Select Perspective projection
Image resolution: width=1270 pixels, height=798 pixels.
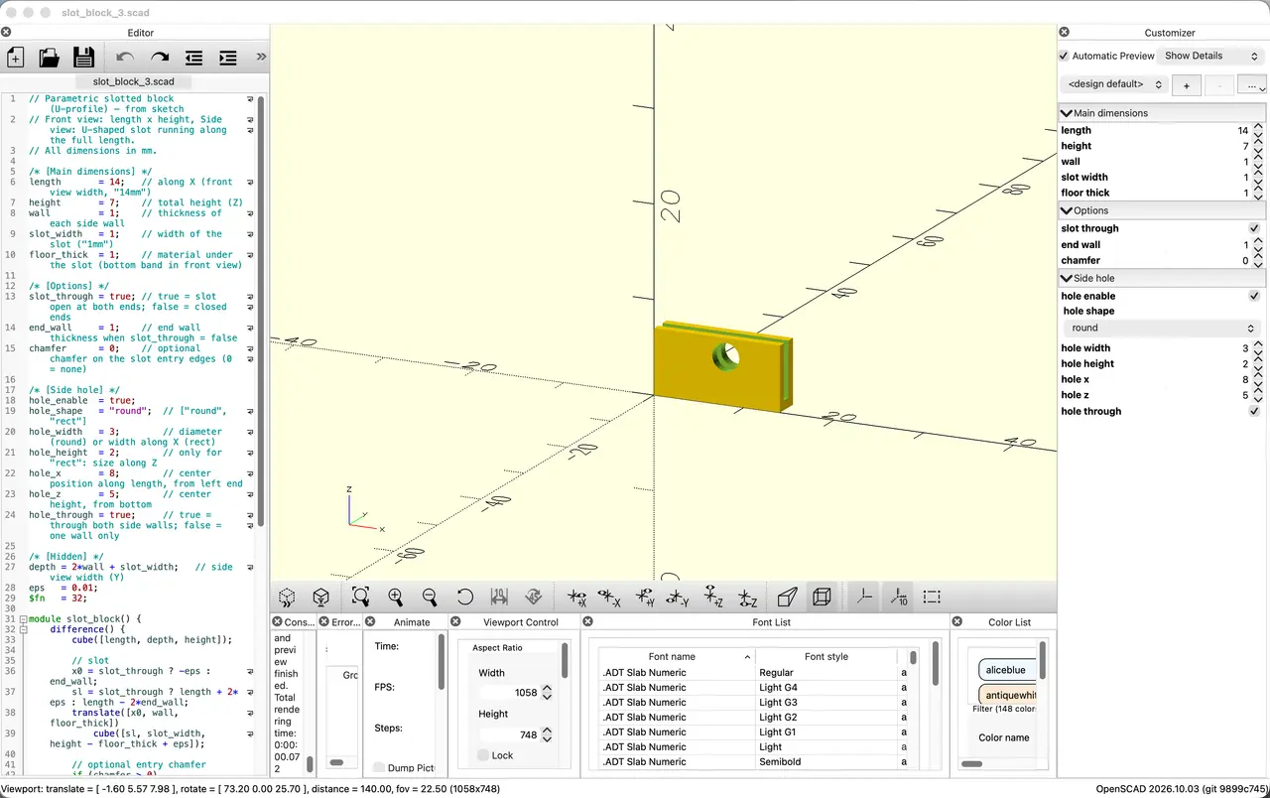click(787, 597)
